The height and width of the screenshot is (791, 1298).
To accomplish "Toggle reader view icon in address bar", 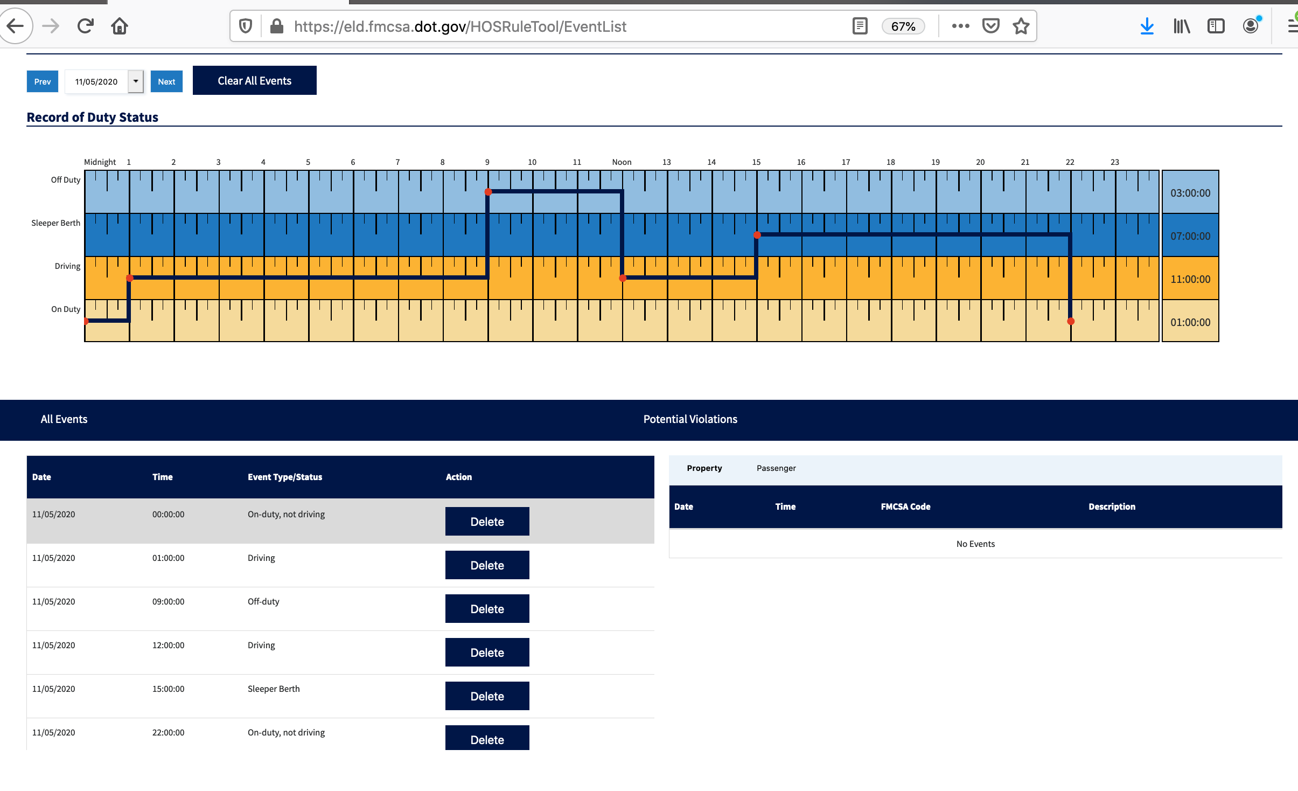I will tap(860, 26).
